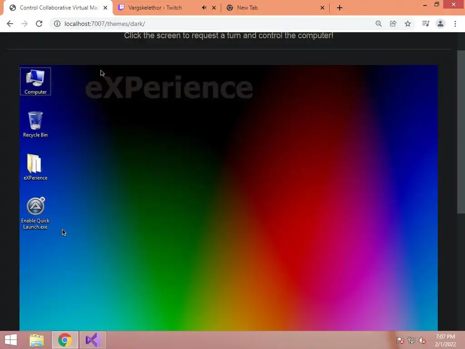Click the page vertical scrollbar
This screenshot has width=465, height=349.
(x=461, y=132)
